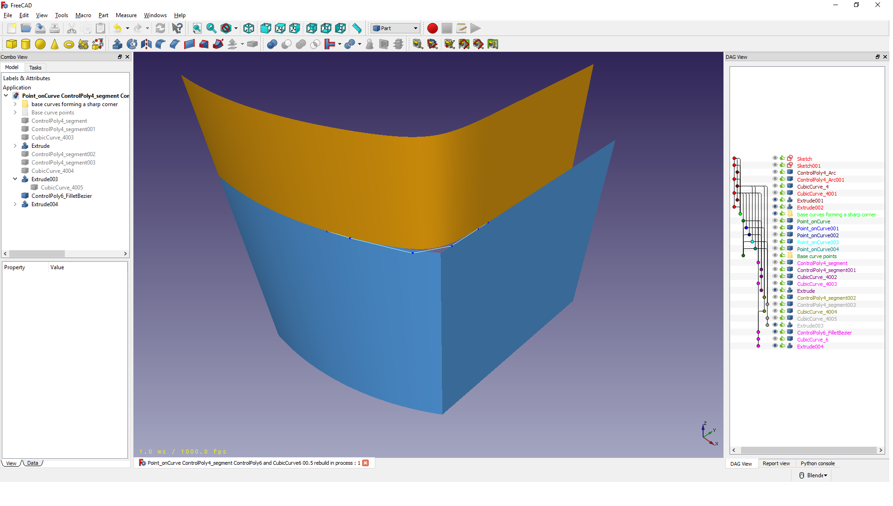
Task: Start macro recording with red button
Action: coord(432,28)
